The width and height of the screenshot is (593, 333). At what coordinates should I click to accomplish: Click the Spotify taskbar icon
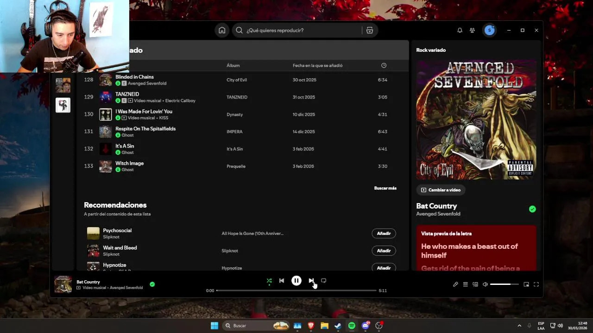(352, 326)
